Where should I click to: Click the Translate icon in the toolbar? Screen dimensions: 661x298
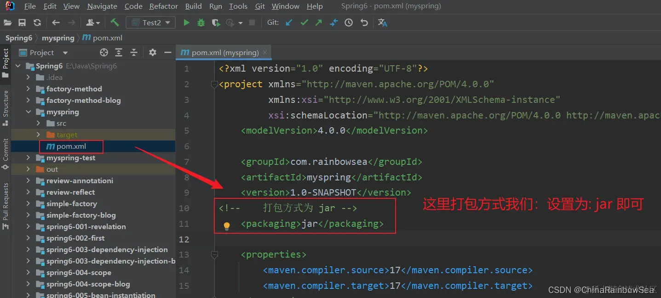point(382,22)
